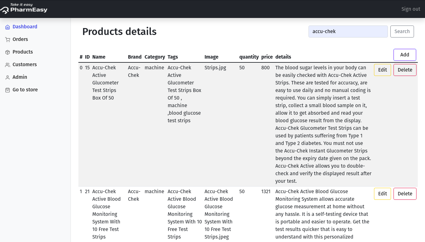Click the Products box icon
Screen dimensions: 425x242
(x=8, y=52)
